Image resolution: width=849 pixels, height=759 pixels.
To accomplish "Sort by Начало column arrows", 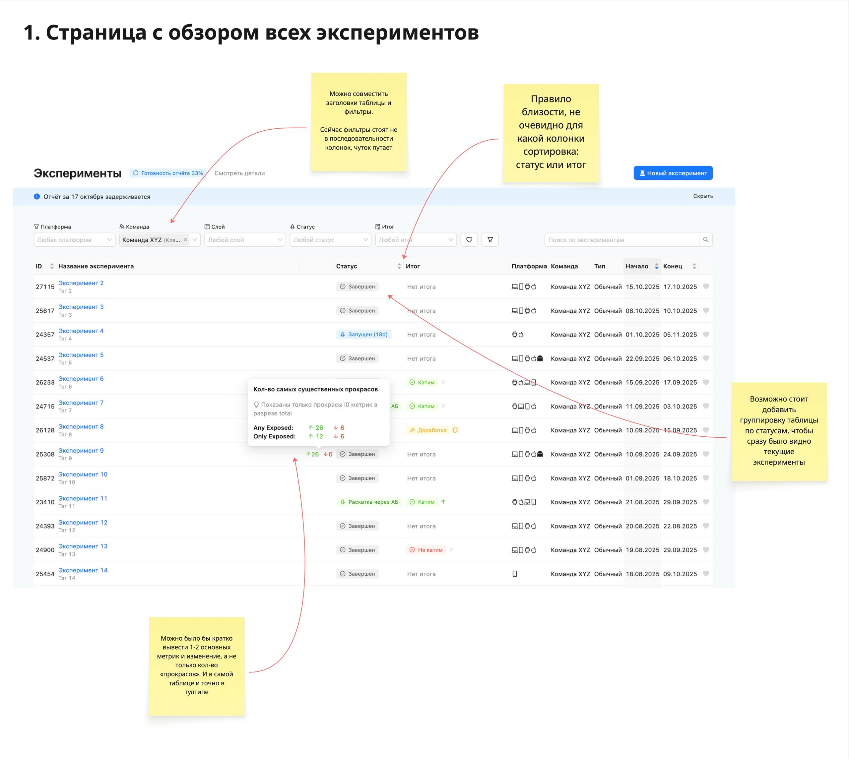I will point(656,266).
